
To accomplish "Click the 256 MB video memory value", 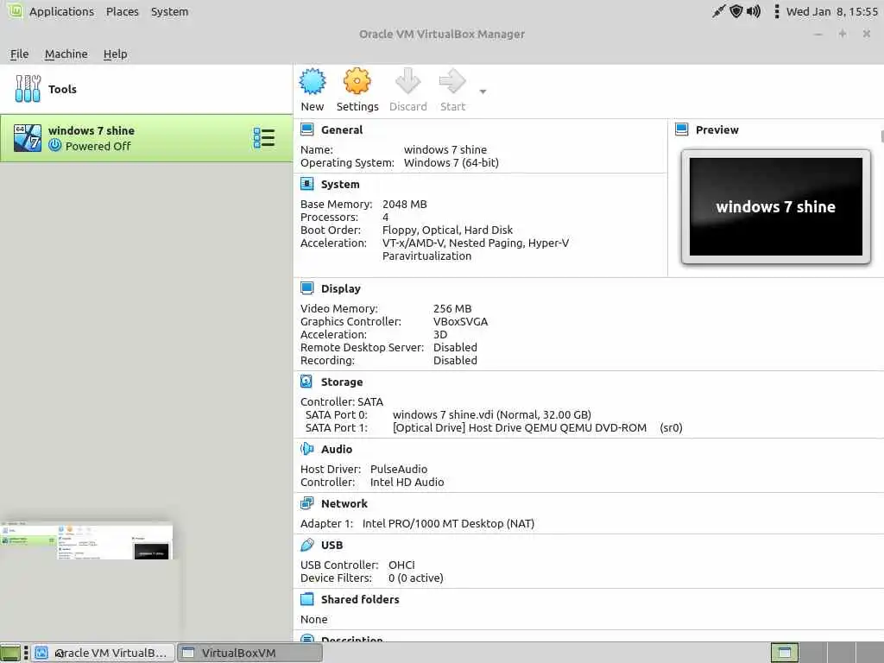I will (452, 308).
